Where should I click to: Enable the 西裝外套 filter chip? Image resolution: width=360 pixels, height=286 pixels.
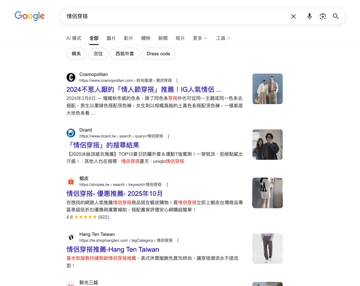(125, 54)
